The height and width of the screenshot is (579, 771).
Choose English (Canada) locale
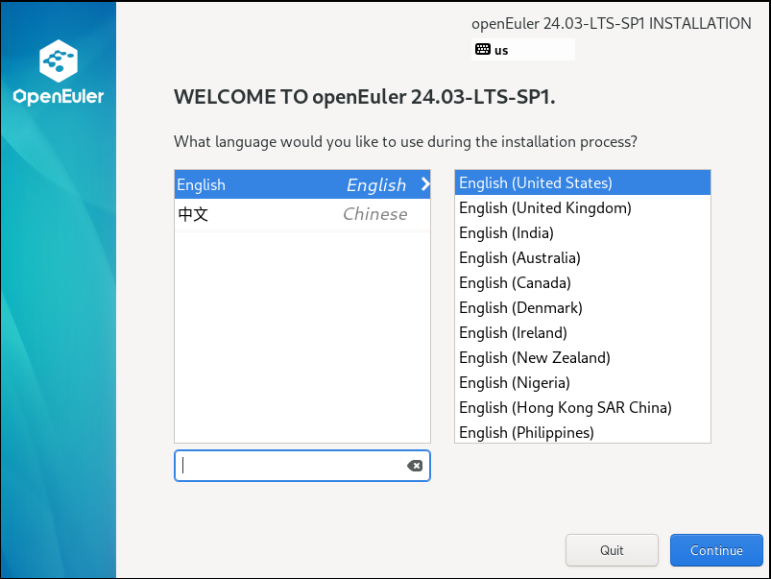tap(583, 283)
